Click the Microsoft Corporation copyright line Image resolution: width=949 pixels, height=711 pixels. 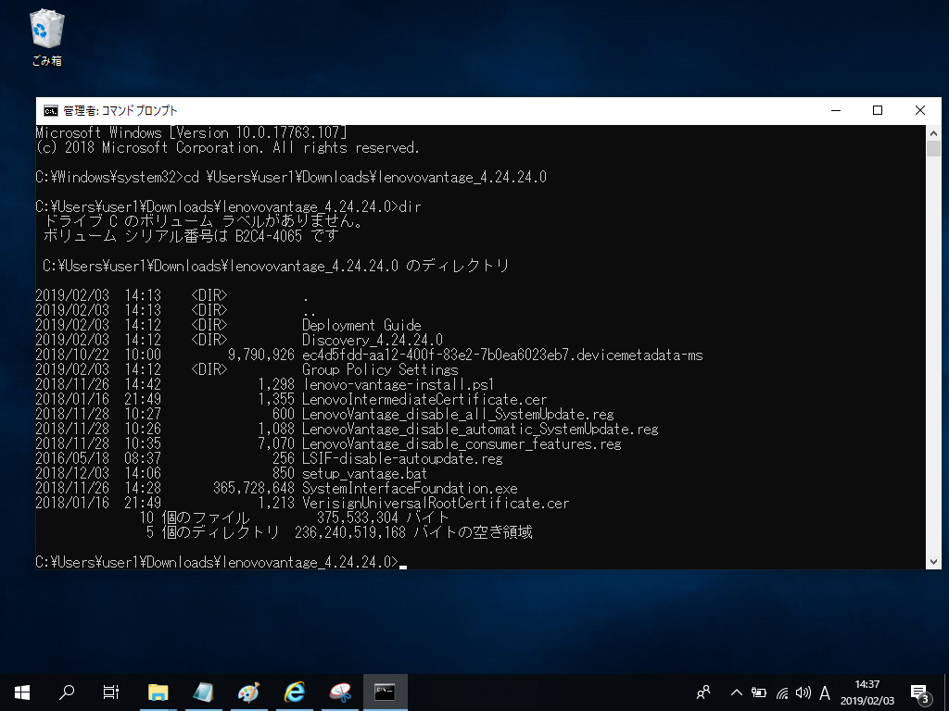point(227,147)
